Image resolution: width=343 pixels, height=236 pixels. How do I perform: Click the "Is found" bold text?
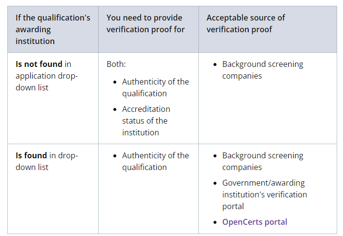(31, 155)
